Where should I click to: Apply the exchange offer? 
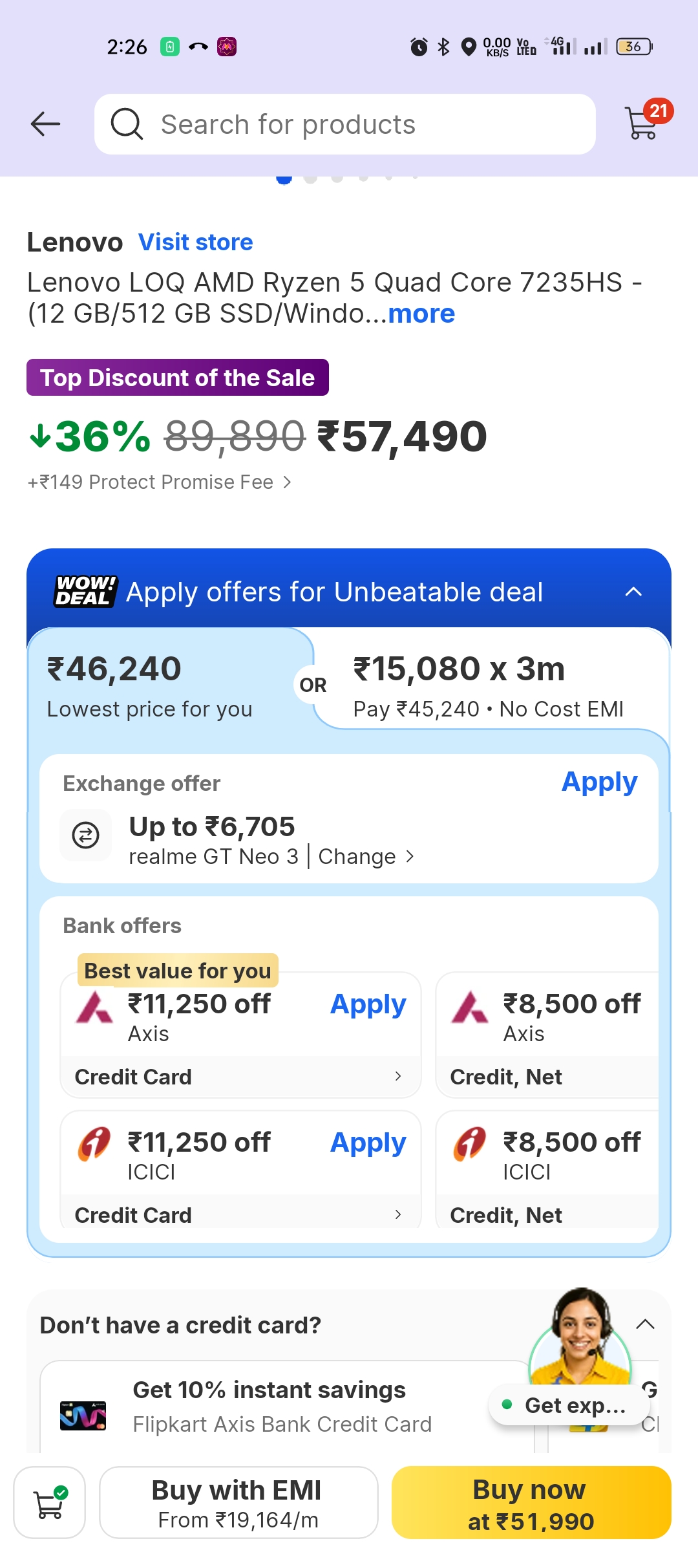click(599, 782)
